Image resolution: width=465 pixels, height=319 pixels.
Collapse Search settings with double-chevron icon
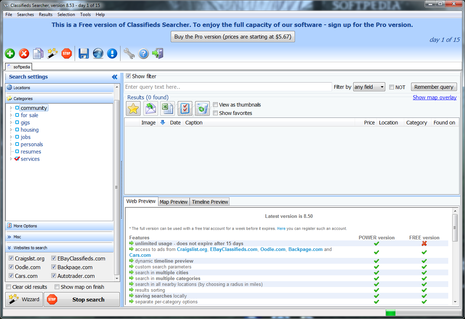point(115,77)
